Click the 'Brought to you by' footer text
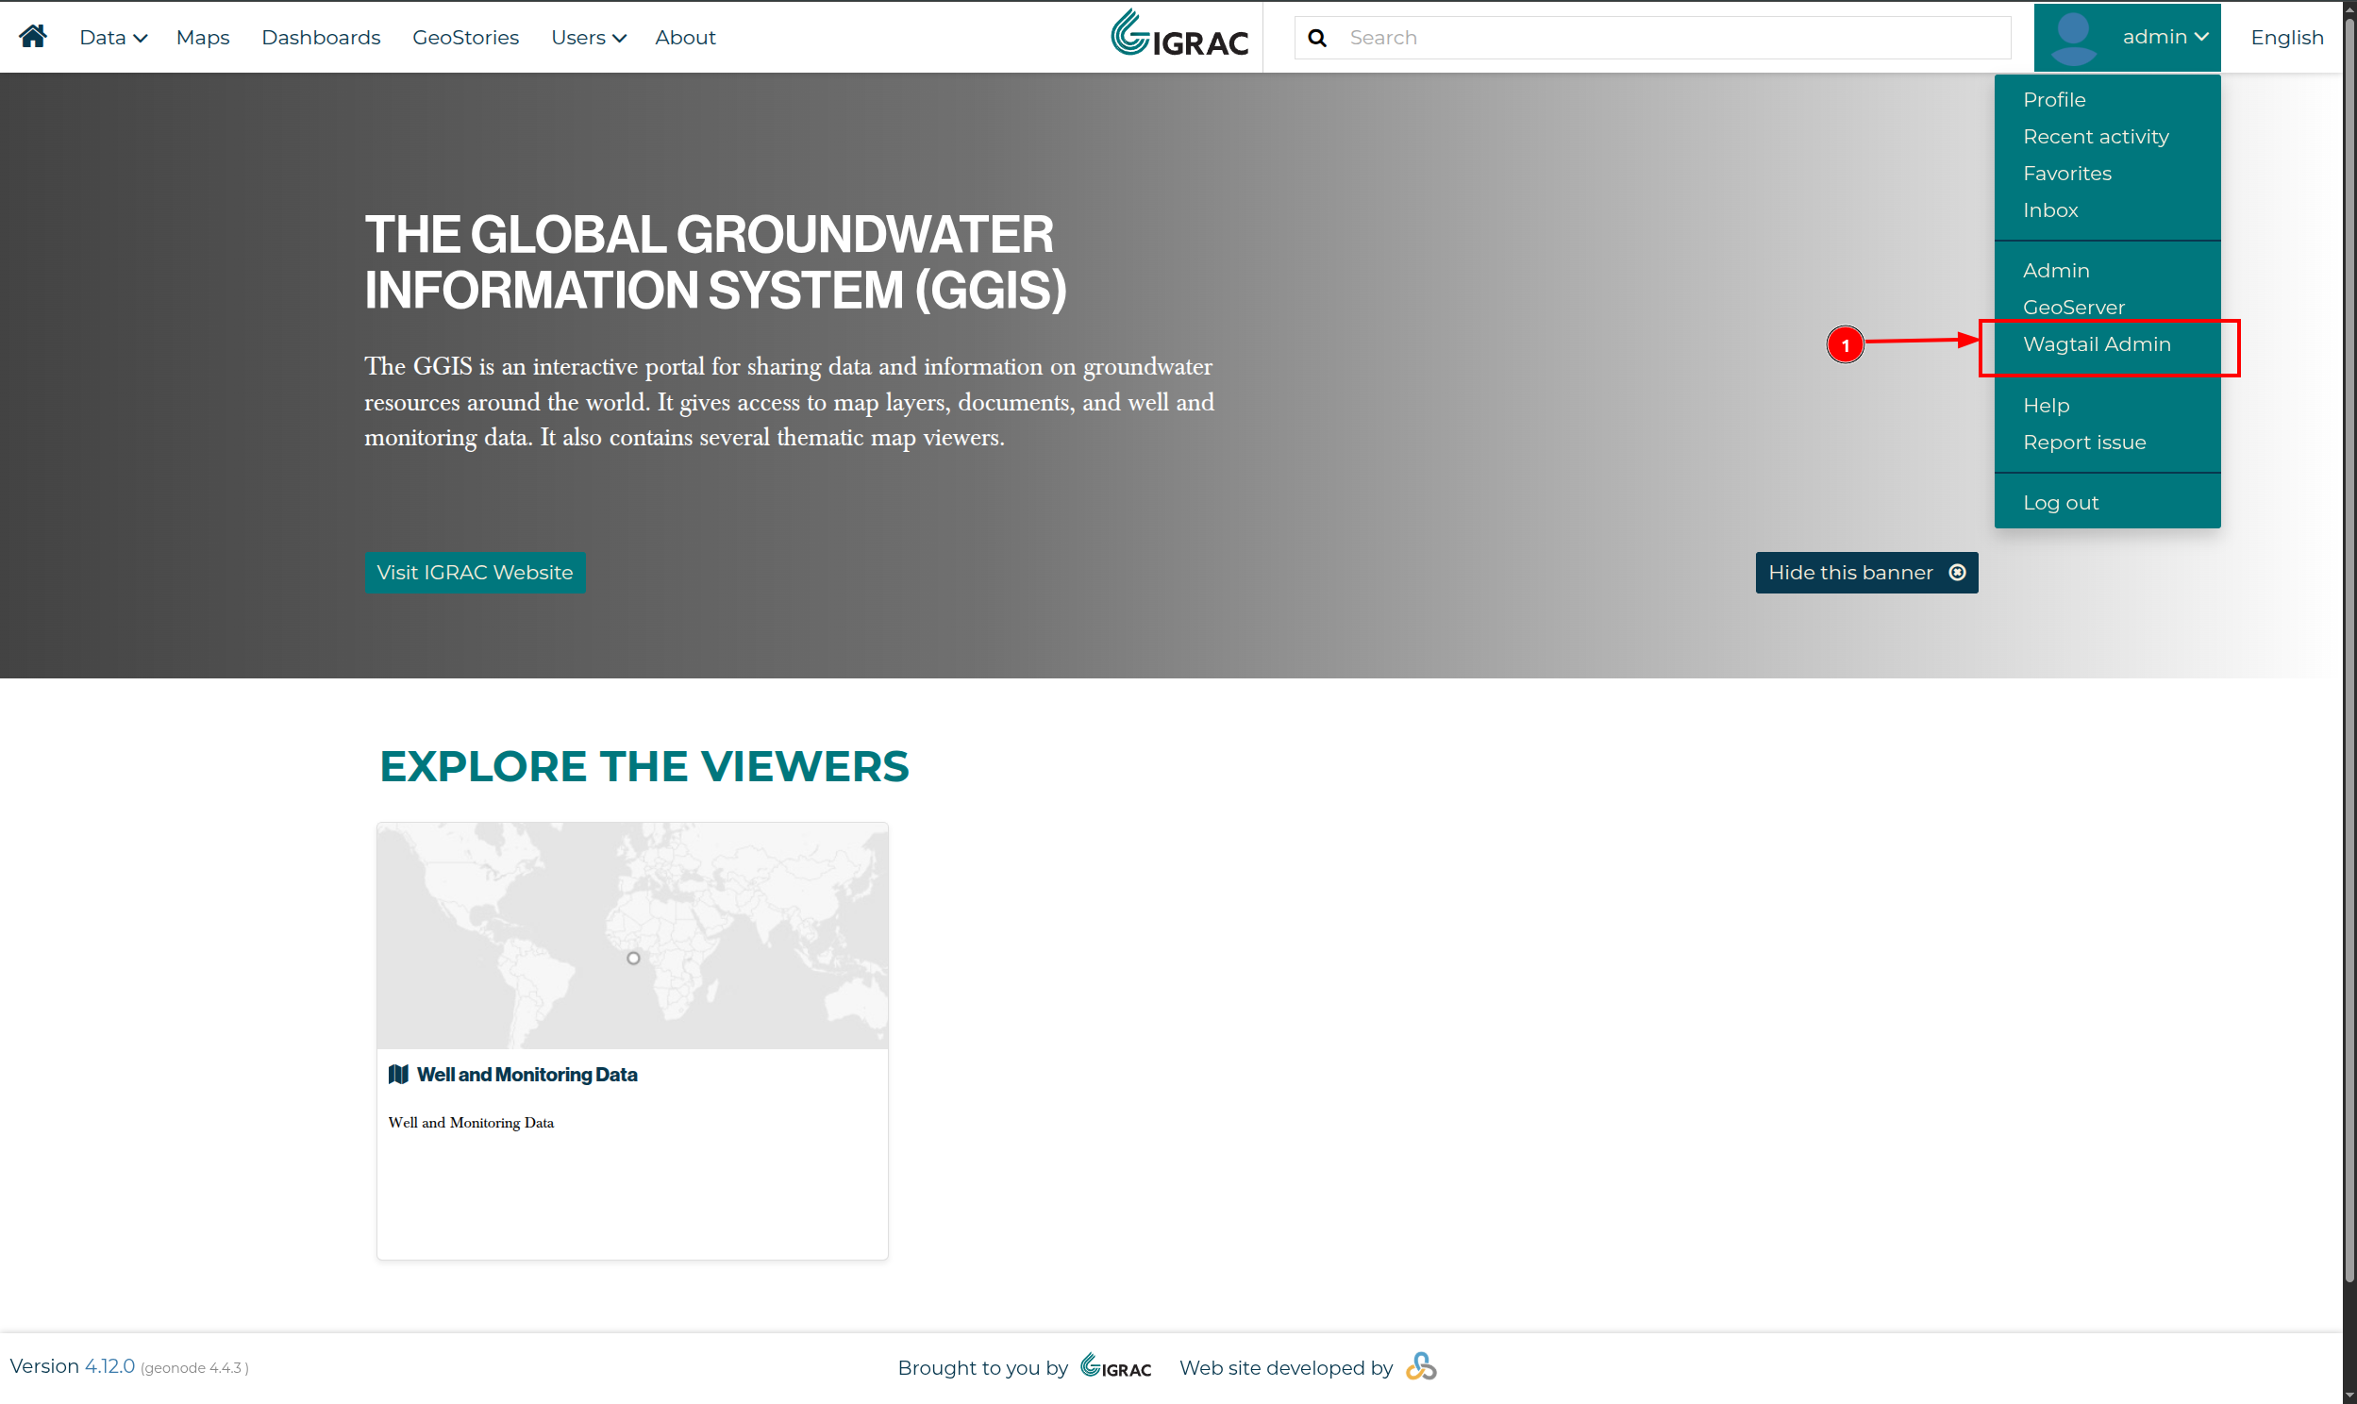Viewport: 2357px width, 1404px height. (983, 1367)
